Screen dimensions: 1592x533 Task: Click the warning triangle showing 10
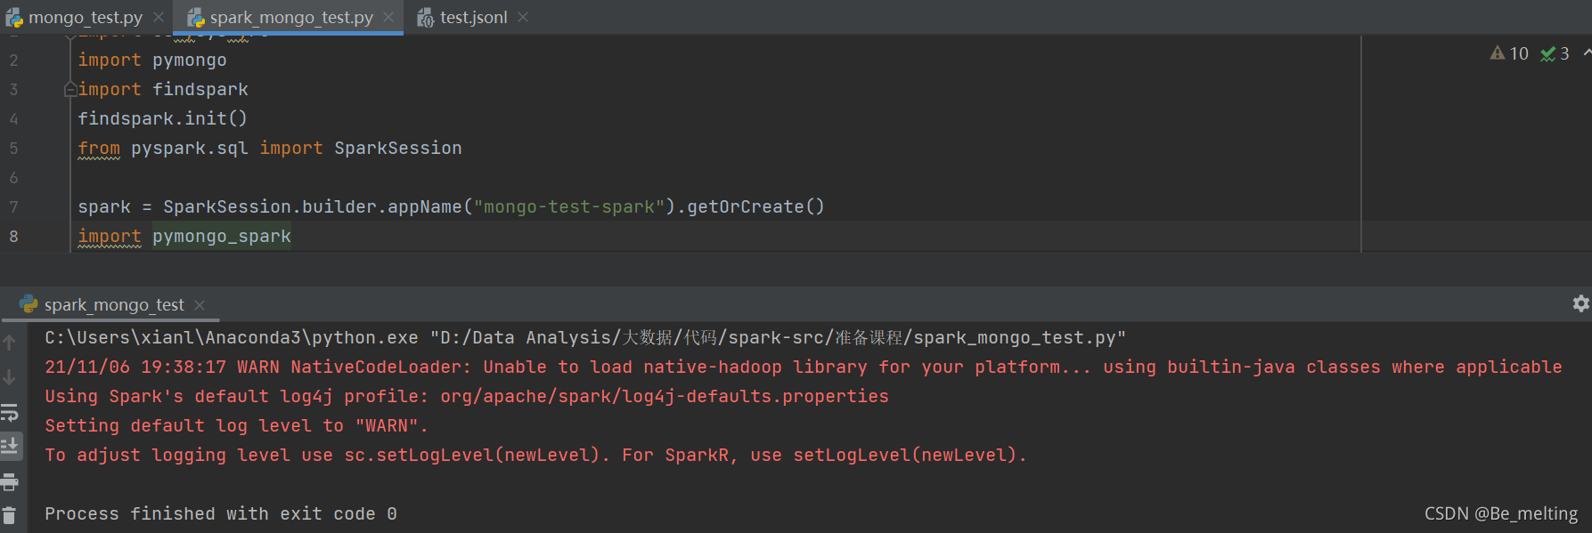tap(1509, 53)
